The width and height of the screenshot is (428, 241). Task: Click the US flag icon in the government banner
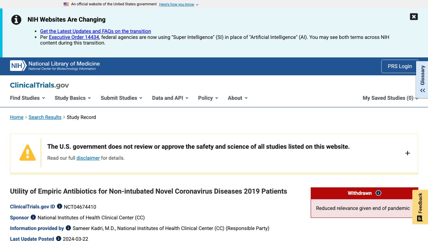pos(66,4)
